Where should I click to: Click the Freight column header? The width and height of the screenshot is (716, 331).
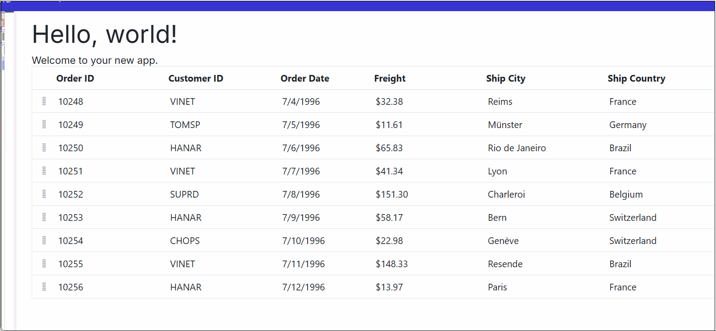point(390,79)
